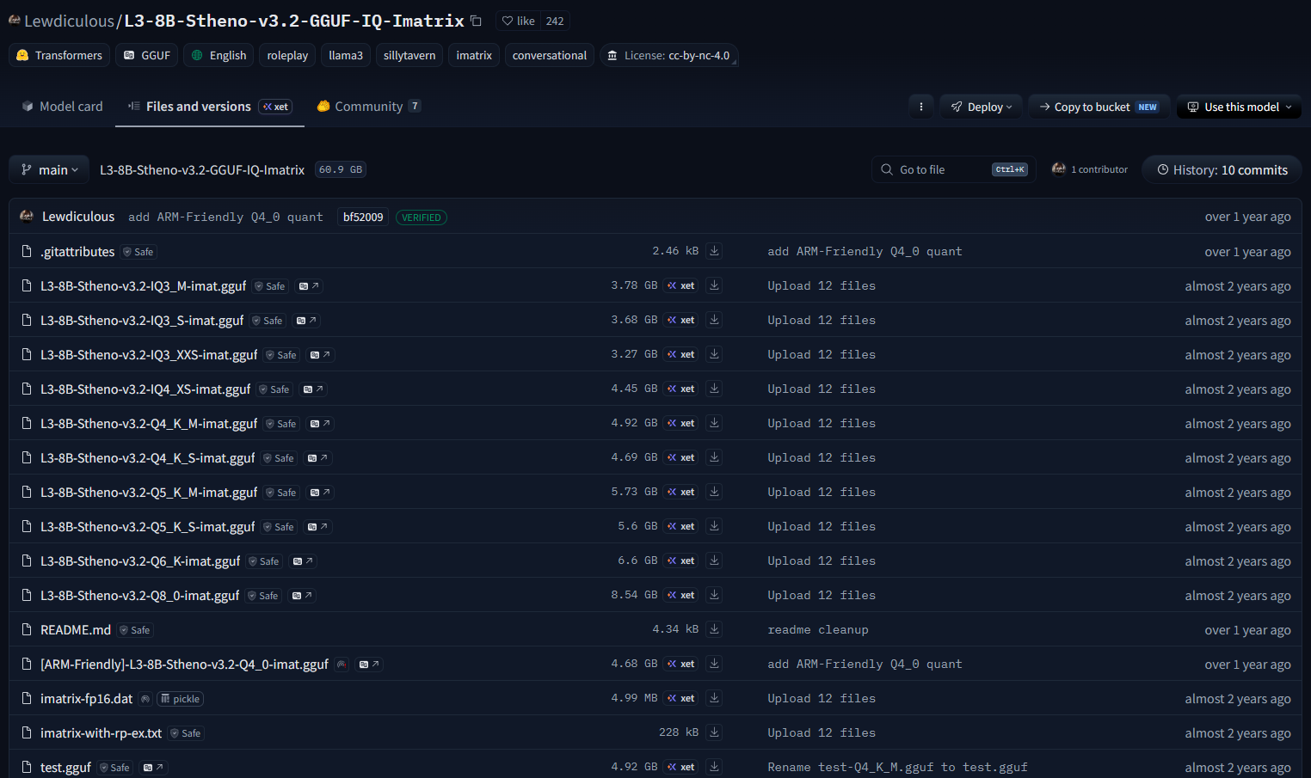1311x778 pixels.
Task: Open the Community tab
Action: [369, 107]
